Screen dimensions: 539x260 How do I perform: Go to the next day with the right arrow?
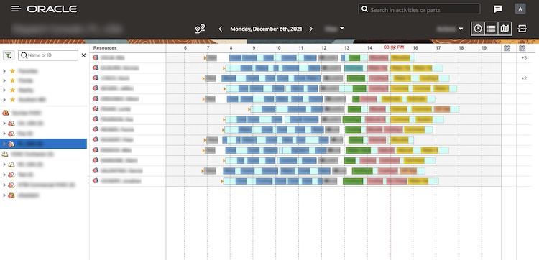point(311,29)
